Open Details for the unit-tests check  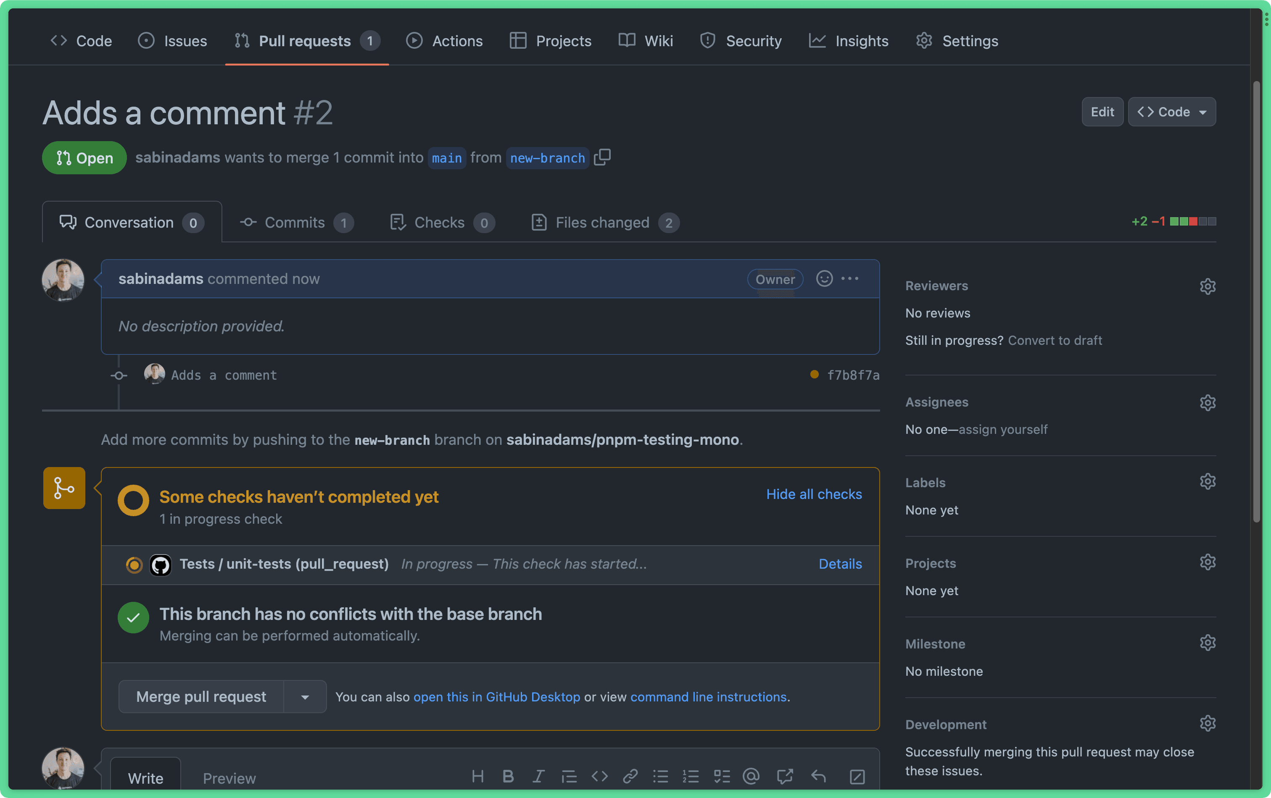click(840, 564)
